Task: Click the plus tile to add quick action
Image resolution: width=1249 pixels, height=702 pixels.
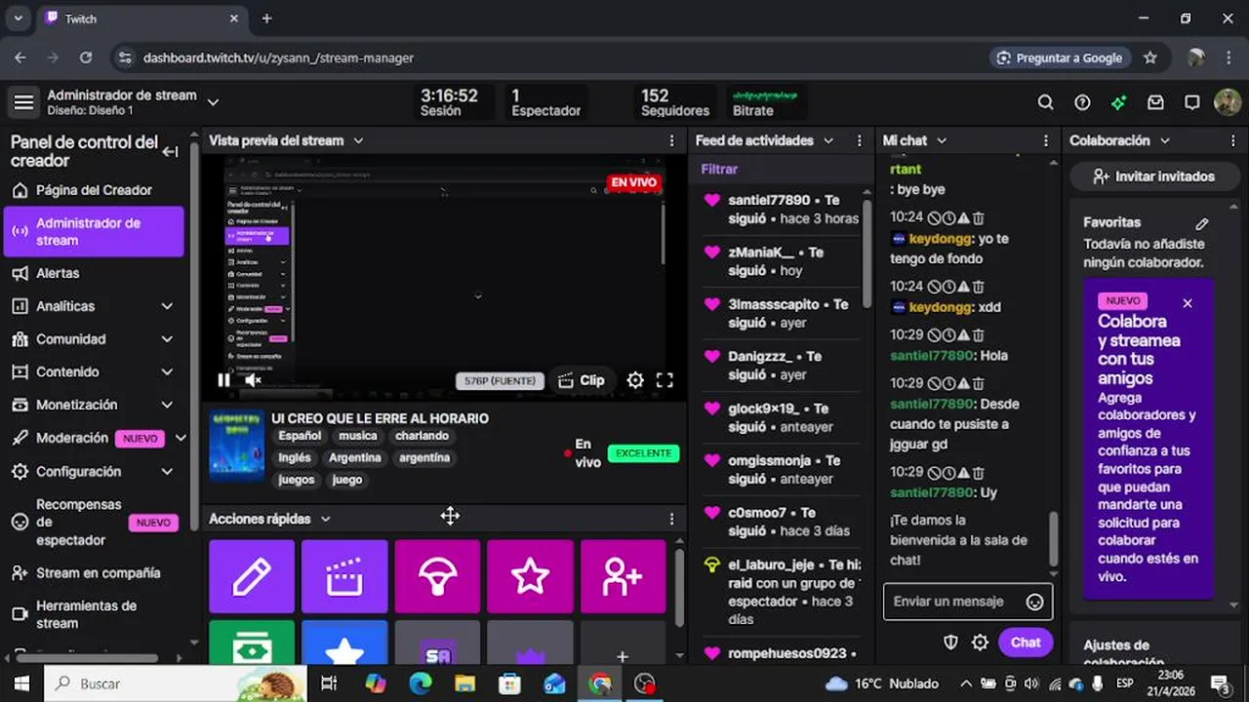Action: point(623,643)
